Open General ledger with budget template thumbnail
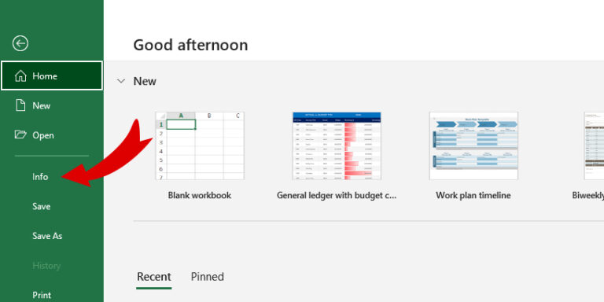604x302 pixels. pyautogui.click(x=337, y=145)
